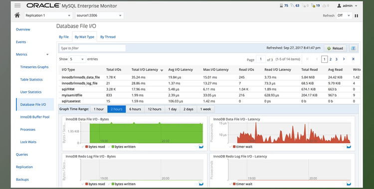Pause automatic page refresh

tap(357, 15)
